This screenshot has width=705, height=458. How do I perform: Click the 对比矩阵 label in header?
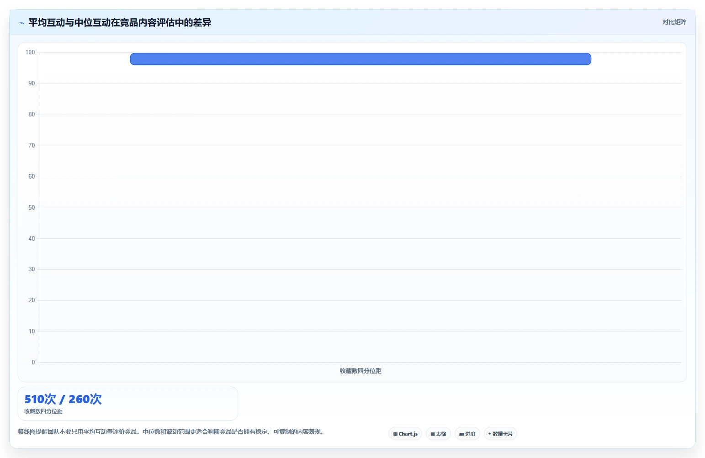pos(674,22)
